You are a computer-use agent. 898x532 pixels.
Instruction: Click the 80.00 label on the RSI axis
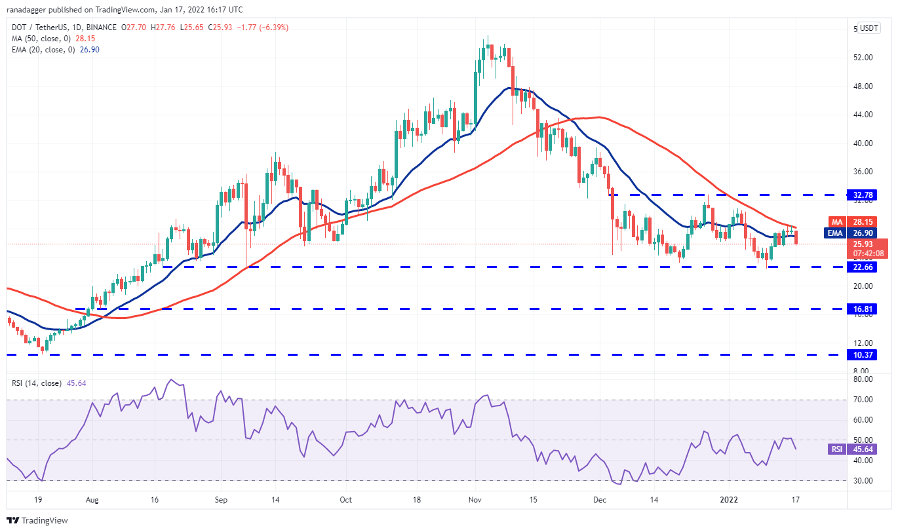point(863,379)
